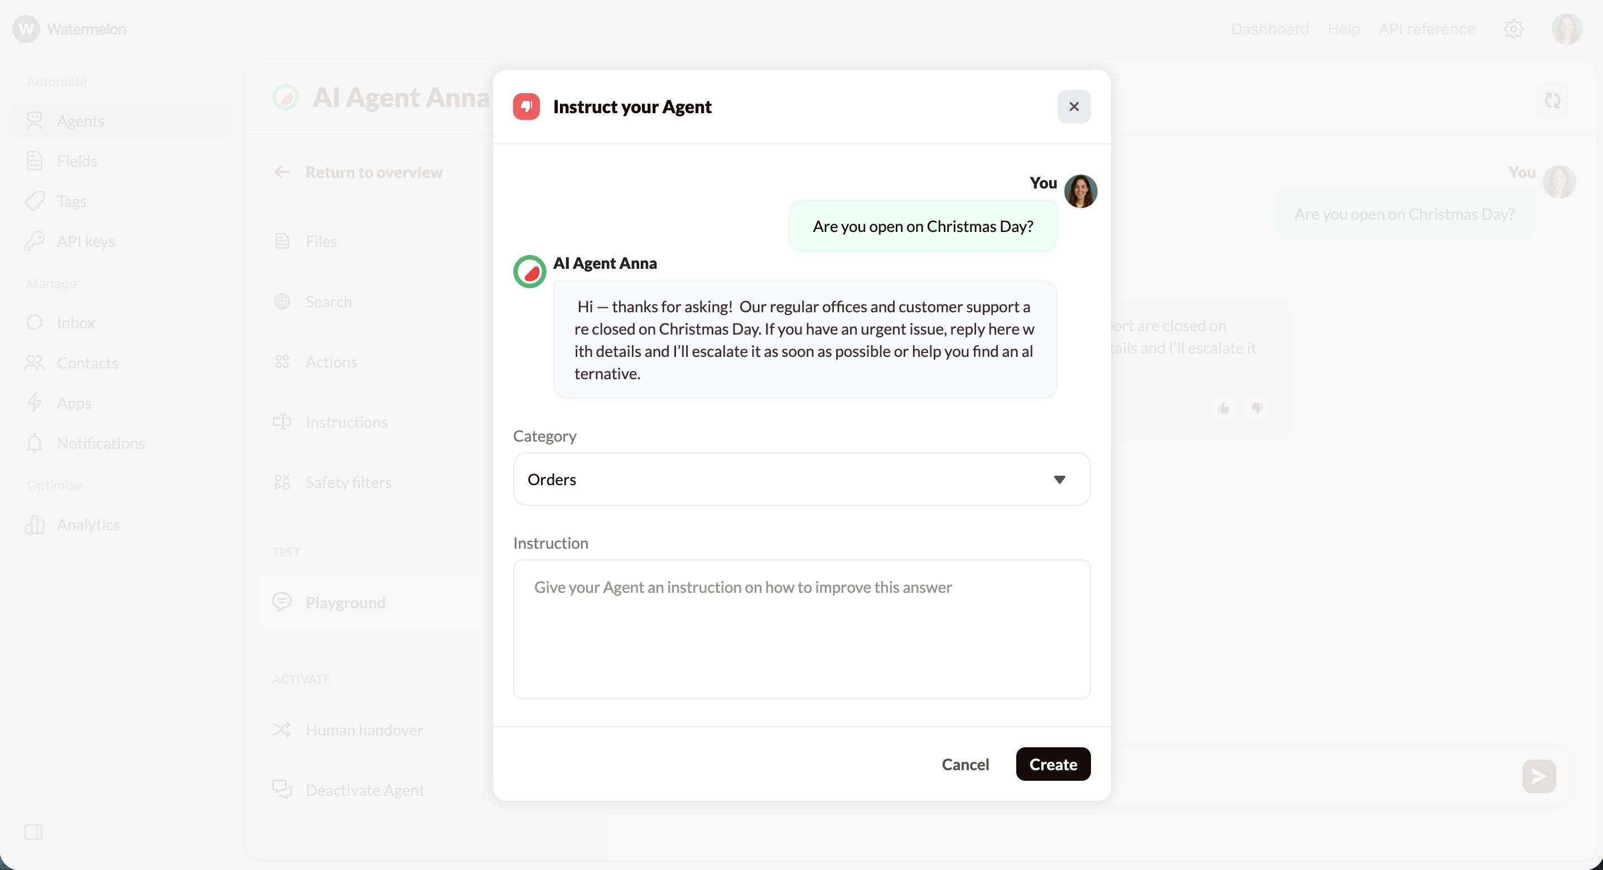Screen dimensions: 1603x870
Task: Open the API keys section
Action: click(86, 241)
